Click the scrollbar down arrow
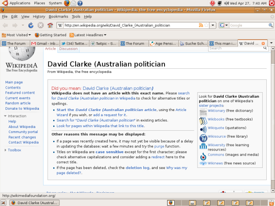275x206 pixels. (273, 190)
